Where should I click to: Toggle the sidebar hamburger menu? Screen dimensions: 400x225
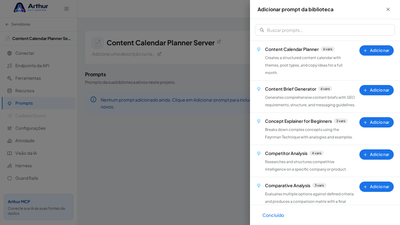67,9
